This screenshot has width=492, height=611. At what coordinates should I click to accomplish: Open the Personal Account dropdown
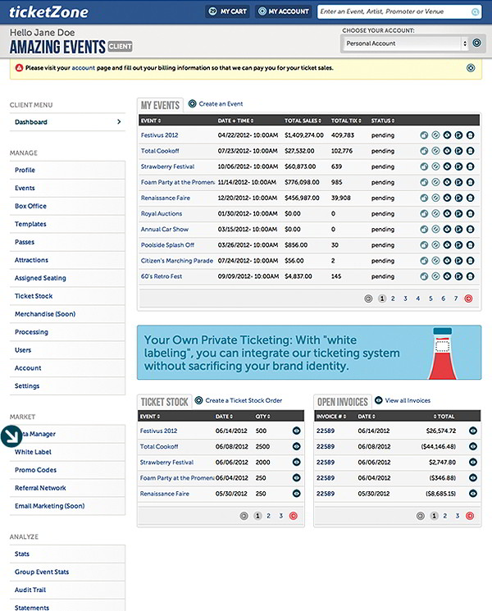(406, 43)
